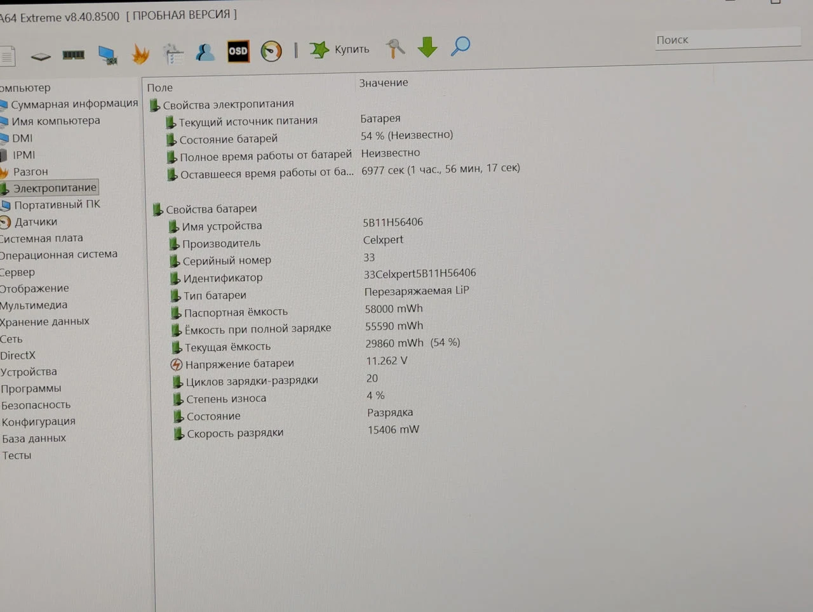Click the battery icon beside Имя устройства
This screenshot has width=813, height=612.
pyautogui.click(x=173, y=227)
